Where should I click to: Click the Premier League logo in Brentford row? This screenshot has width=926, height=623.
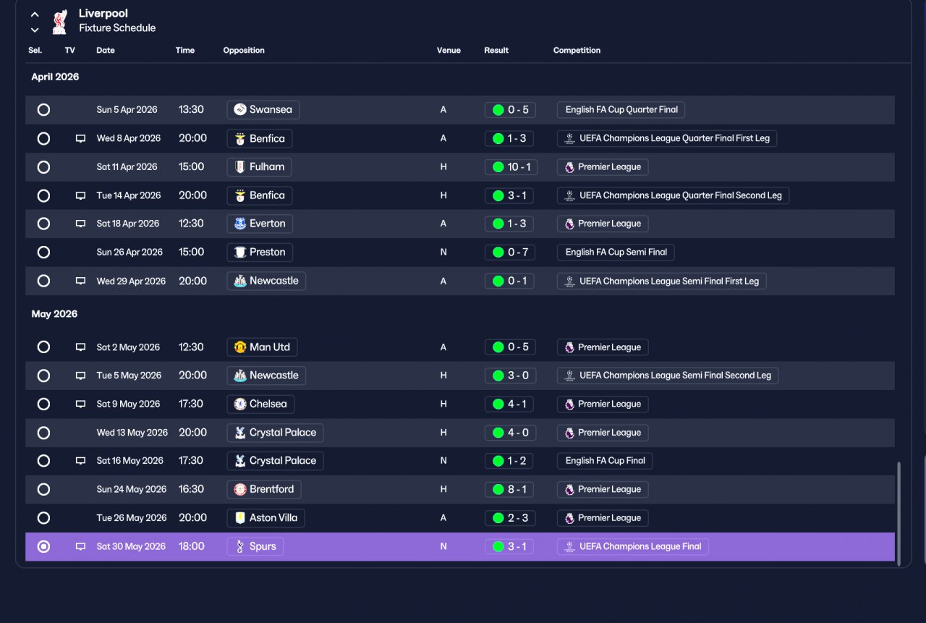[569, 490]
